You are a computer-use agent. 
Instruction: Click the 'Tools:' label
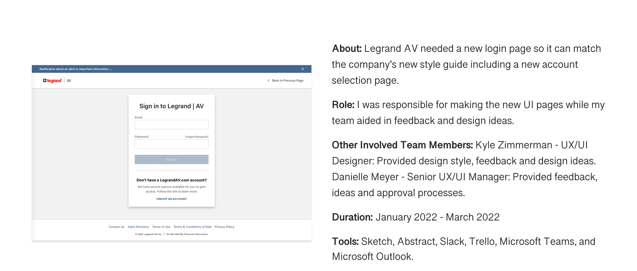coord(345,241)
